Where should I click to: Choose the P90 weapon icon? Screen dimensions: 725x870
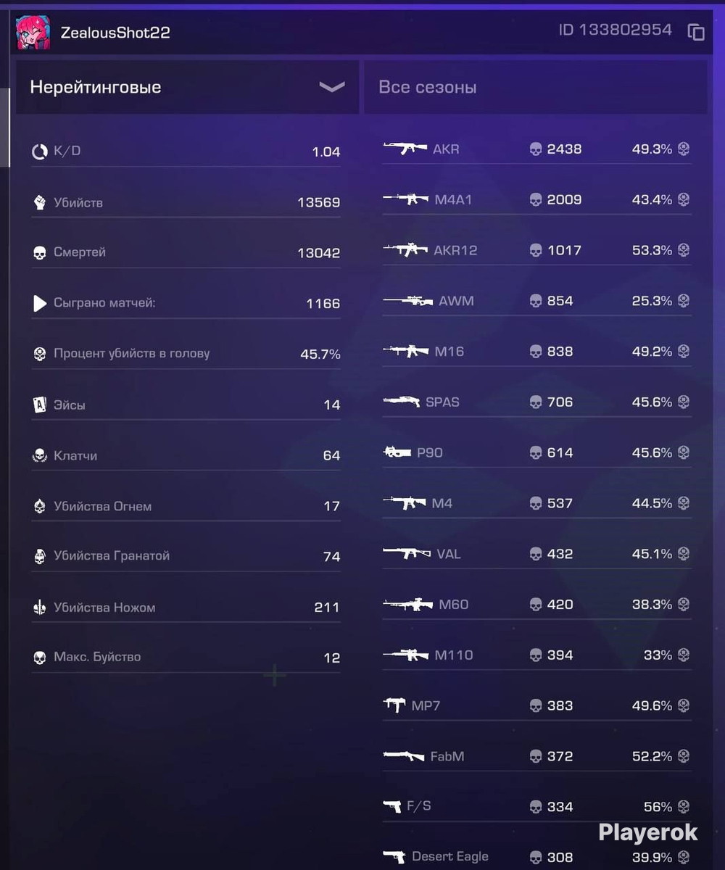tap(397, 452)
